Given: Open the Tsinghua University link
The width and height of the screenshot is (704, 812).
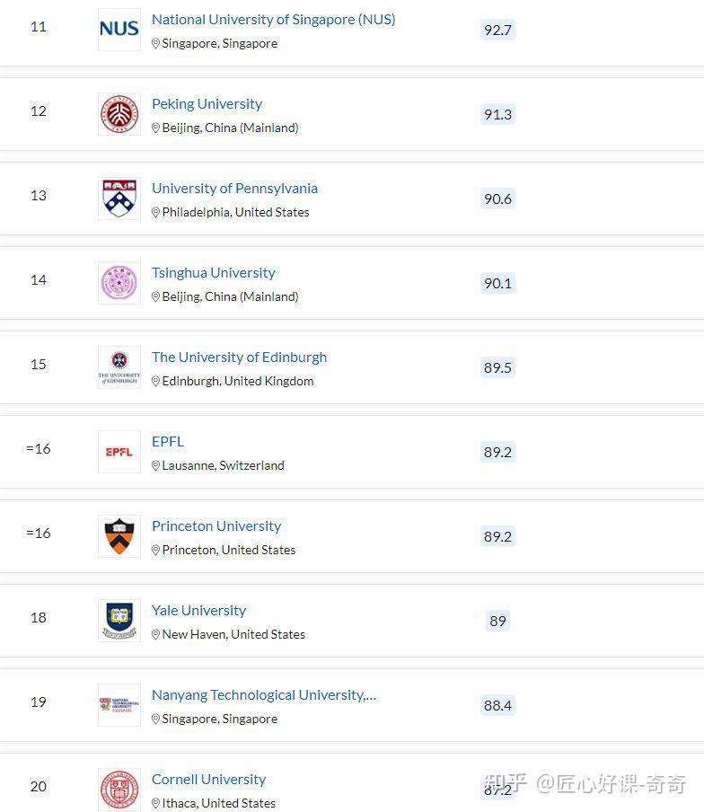Looking at the screenshot, I should click(214, 273).
